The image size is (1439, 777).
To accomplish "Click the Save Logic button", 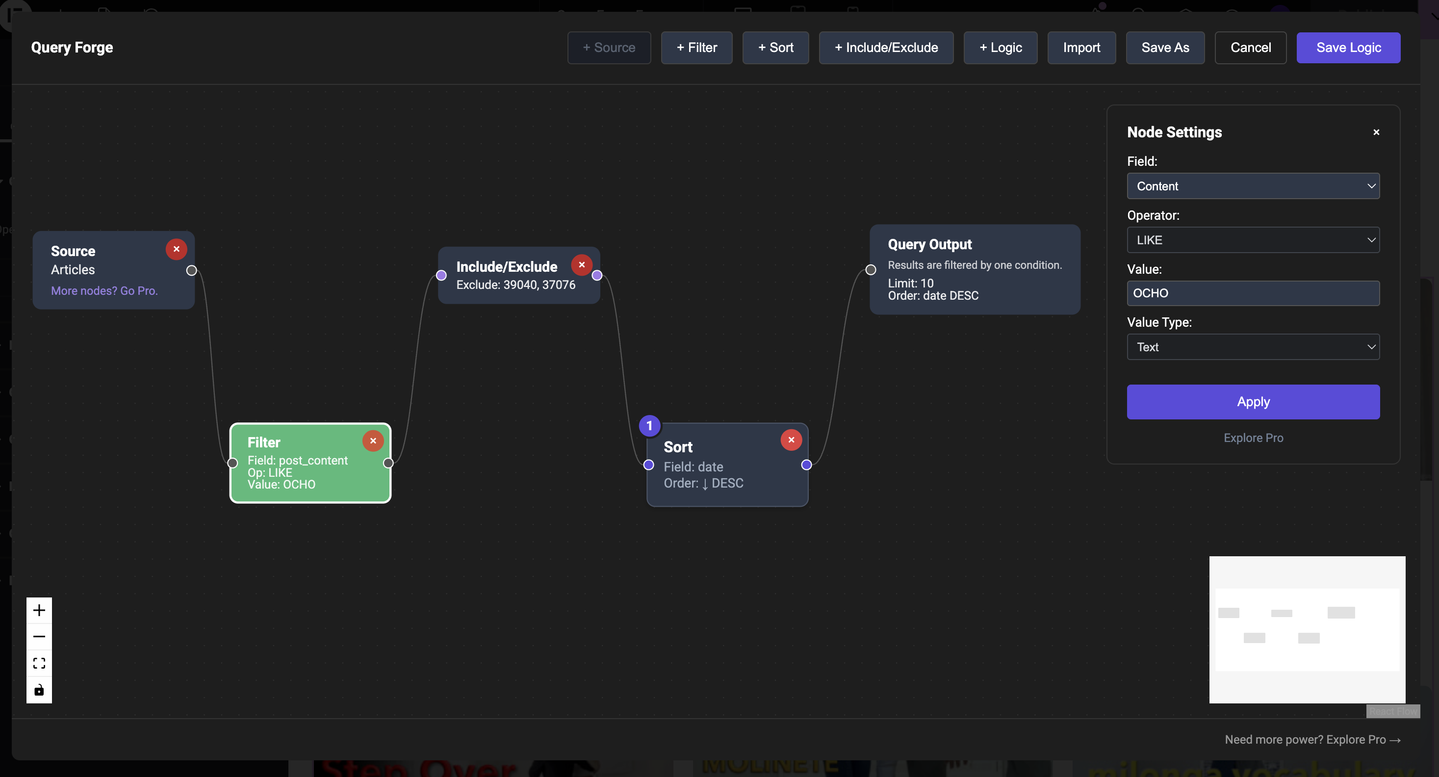I will tap(1348, 48).
